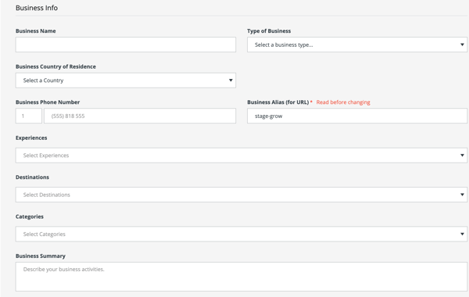The height and width of the screenshot is (297, 469).
Task: Open the 'Read before changing' link
Action: point(343,102)
